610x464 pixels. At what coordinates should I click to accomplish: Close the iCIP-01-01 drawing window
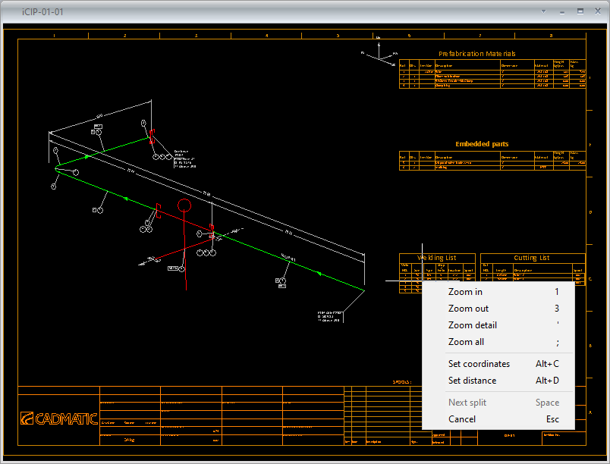(x=597, y=11)
